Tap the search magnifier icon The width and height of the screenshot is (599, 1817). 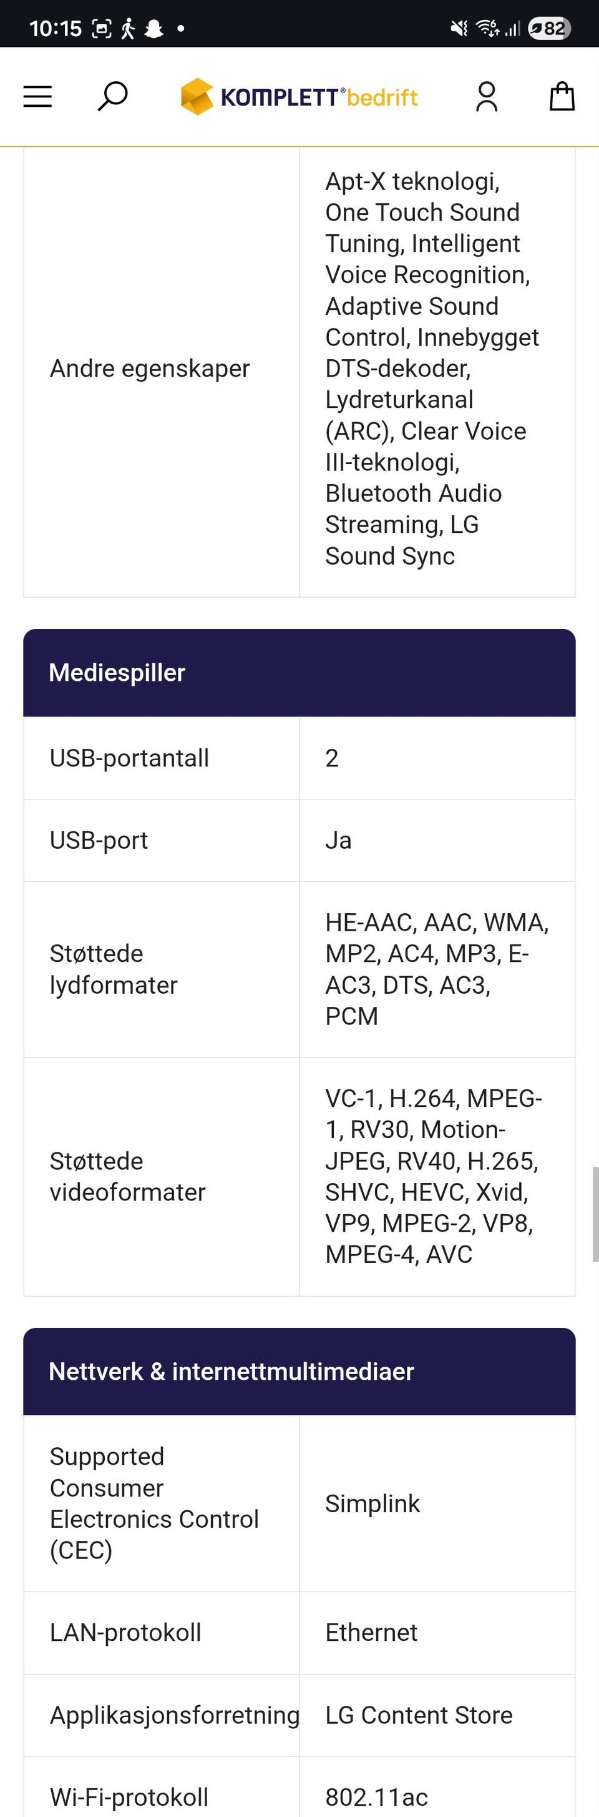[x=112, y=97]
